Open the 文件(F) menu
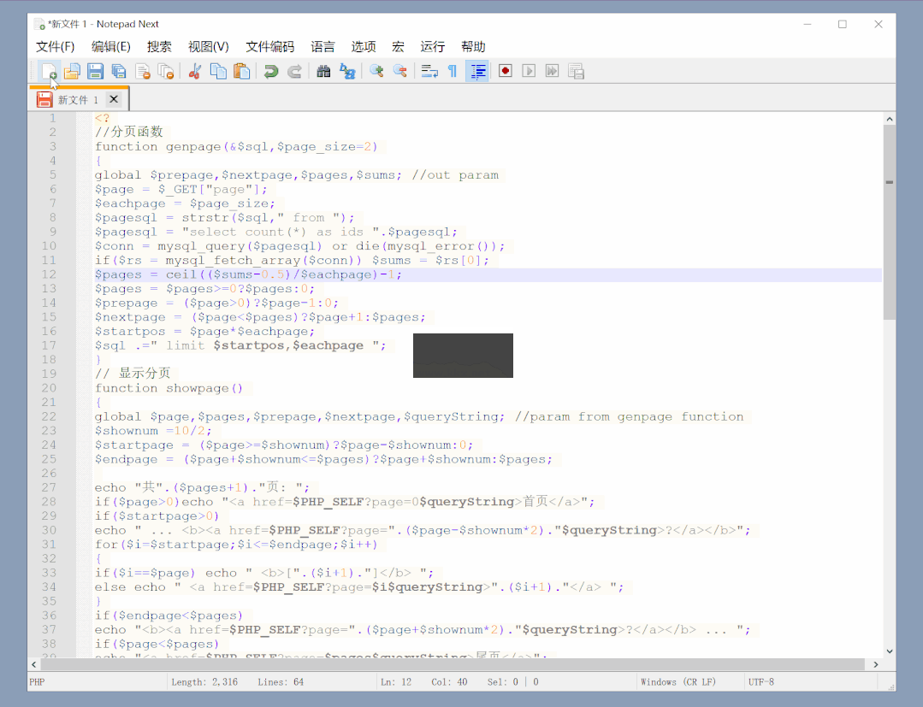This screenshot has width=923, height=707. click(56, 47)
